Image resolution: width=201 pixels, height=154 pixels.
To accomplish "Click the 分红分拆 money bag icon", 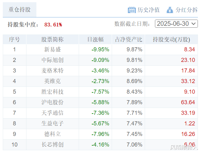I will pyautogui.click(x=170, y=10).
